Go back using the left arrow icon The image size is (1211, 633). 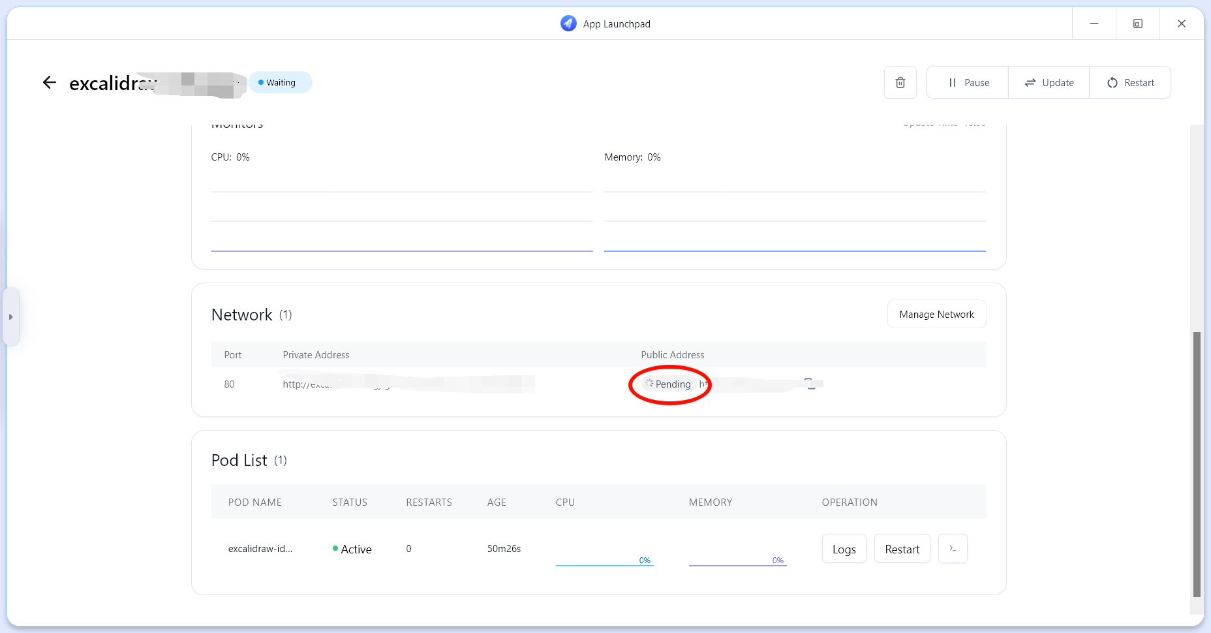pos(50,82)
